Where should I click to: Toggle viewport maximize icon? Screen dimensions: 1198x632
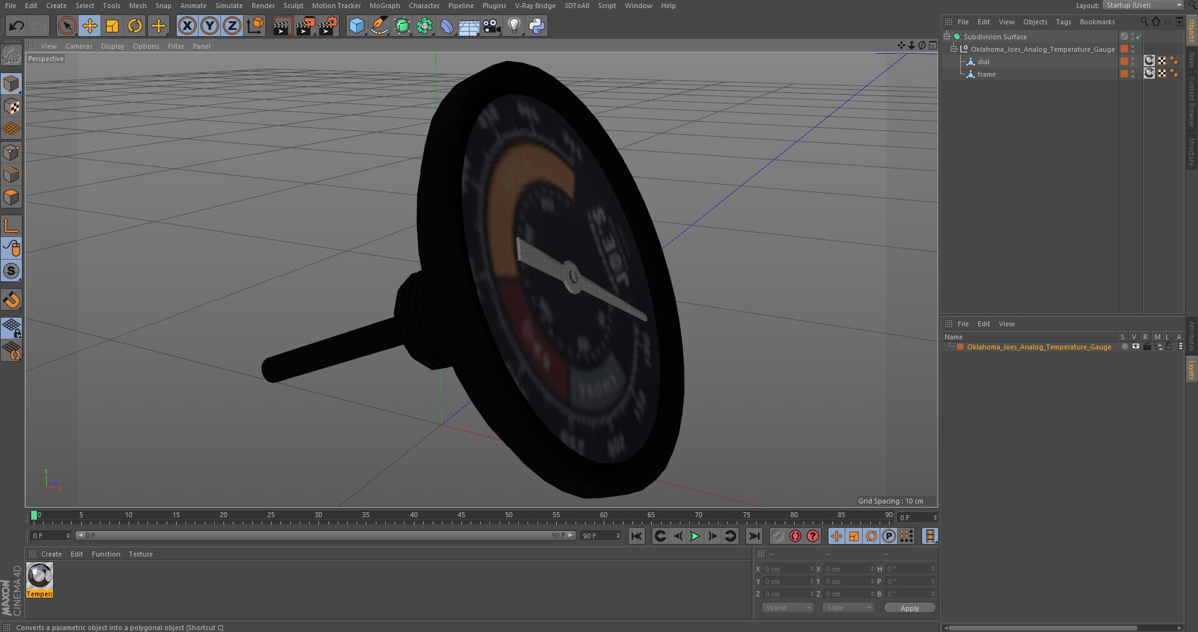coord(932,46)
